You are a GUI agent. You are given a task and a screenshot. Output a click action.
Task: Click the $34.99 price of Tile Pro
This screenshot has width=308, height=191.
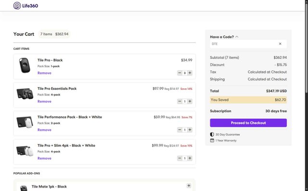point(187,60)
